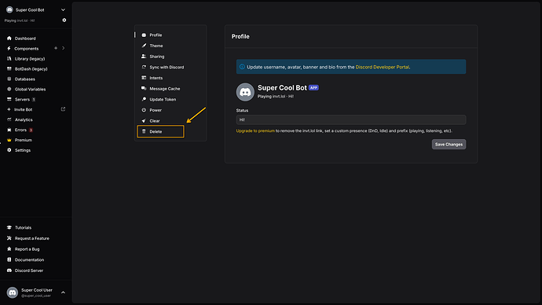Open Sync with Discord settings
Viewport: 542px width, 305px height.
(x=167, y=67)
